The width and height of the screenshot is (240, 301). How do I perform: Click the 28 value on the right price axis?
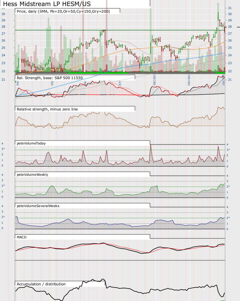point(230,27)
